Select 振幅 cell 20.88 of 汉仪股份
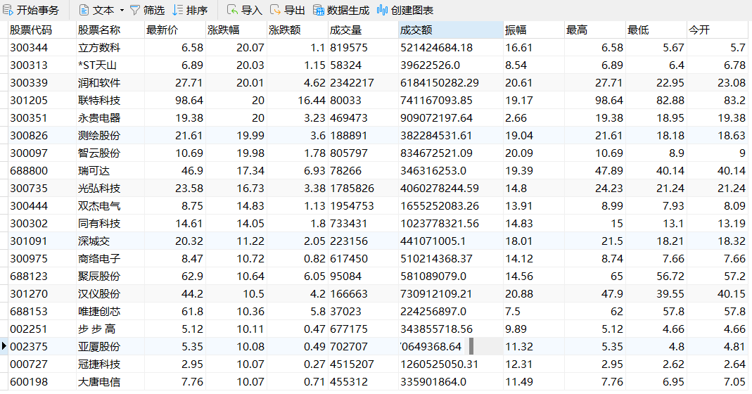Screen dimensions: 752x394 (x=534, y=294)
